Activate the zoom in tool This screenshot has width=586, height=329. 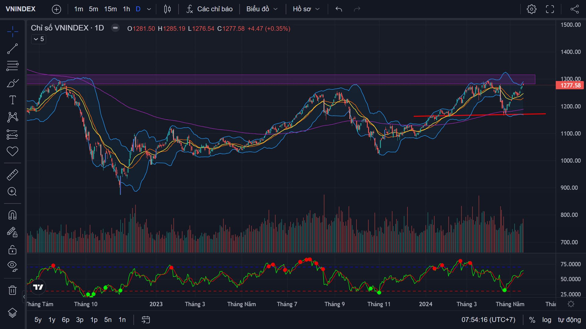pyautogui.click(x=13, y=192)
